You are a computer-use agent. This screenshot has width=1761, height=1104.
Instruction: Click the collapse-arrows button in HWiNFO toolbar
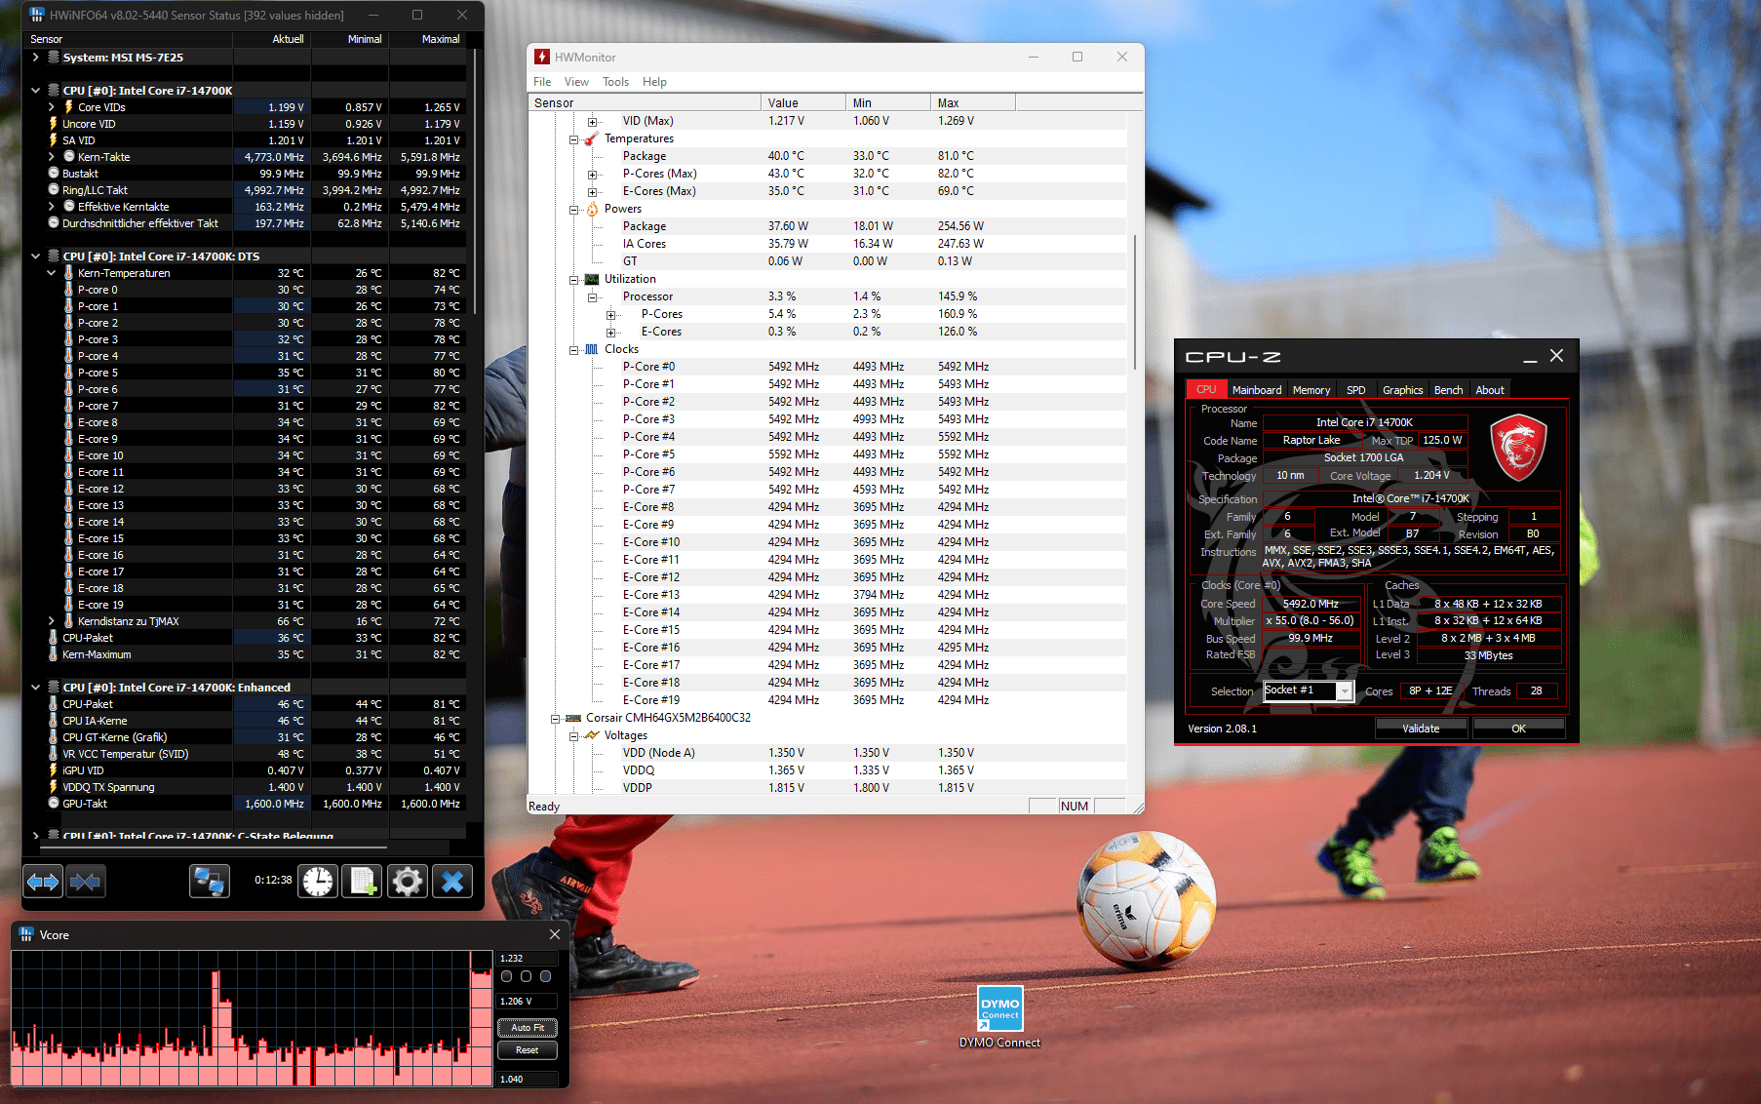tap(86, 882)
